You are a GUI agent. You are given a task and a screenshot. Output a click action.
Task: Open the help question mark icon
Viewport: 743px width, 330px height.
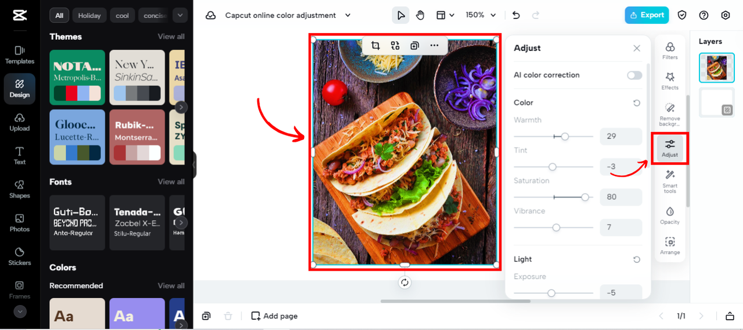[x=704, y=15]
